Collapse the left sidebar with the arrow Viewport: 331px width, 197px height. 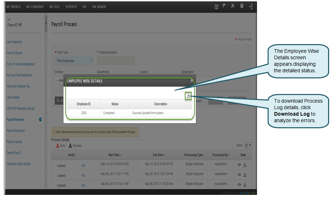pyautogui.click(x=46, y=24)
